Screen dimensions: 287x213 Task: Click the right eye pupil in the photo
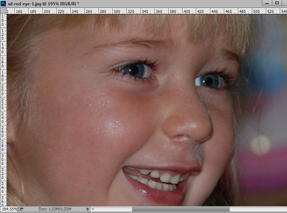tap(209, 81)
